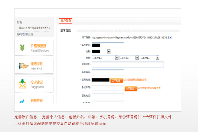Click the 邮政编码 input box
The height and width of the screenshot is (132, 198).
coord(108,72)
